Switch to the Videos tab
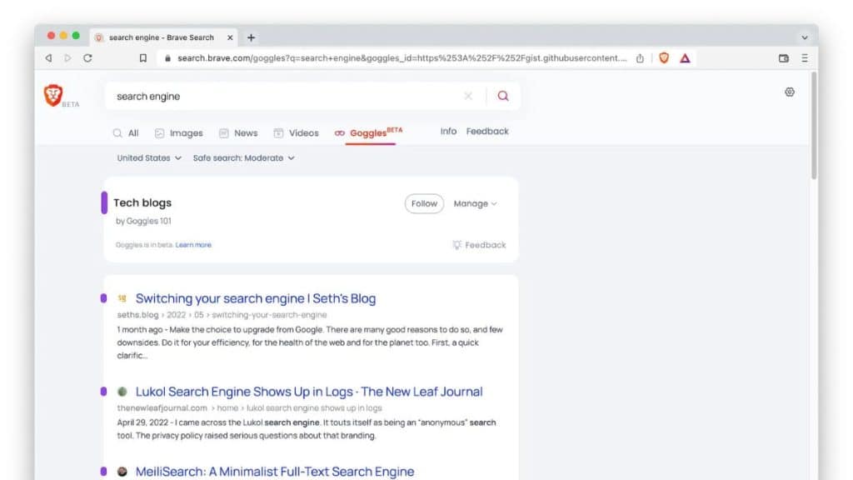Viewport: 853px width, 480px height. tap(297, 133)
